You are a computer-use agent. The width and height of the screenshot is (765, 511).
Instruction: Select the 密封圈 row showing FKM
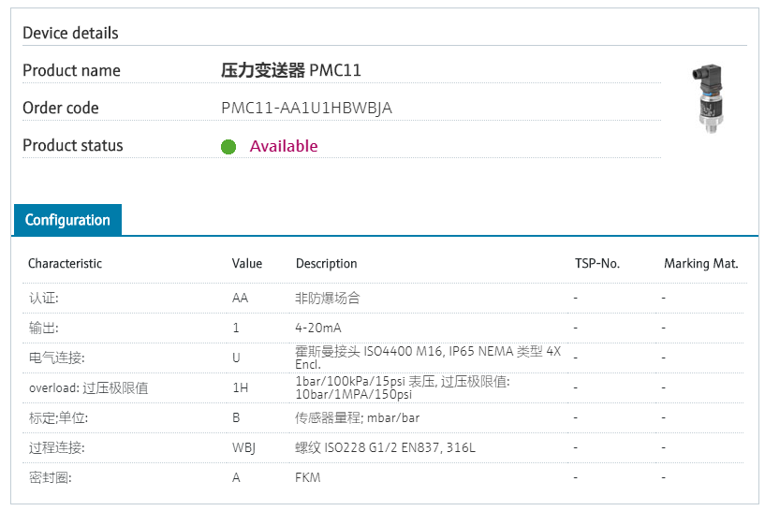pyautogui.click(x=384, y=478)
